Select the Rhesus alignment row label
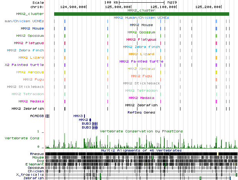The width and height of the screenshot is (238, 180). coord(37,154)
